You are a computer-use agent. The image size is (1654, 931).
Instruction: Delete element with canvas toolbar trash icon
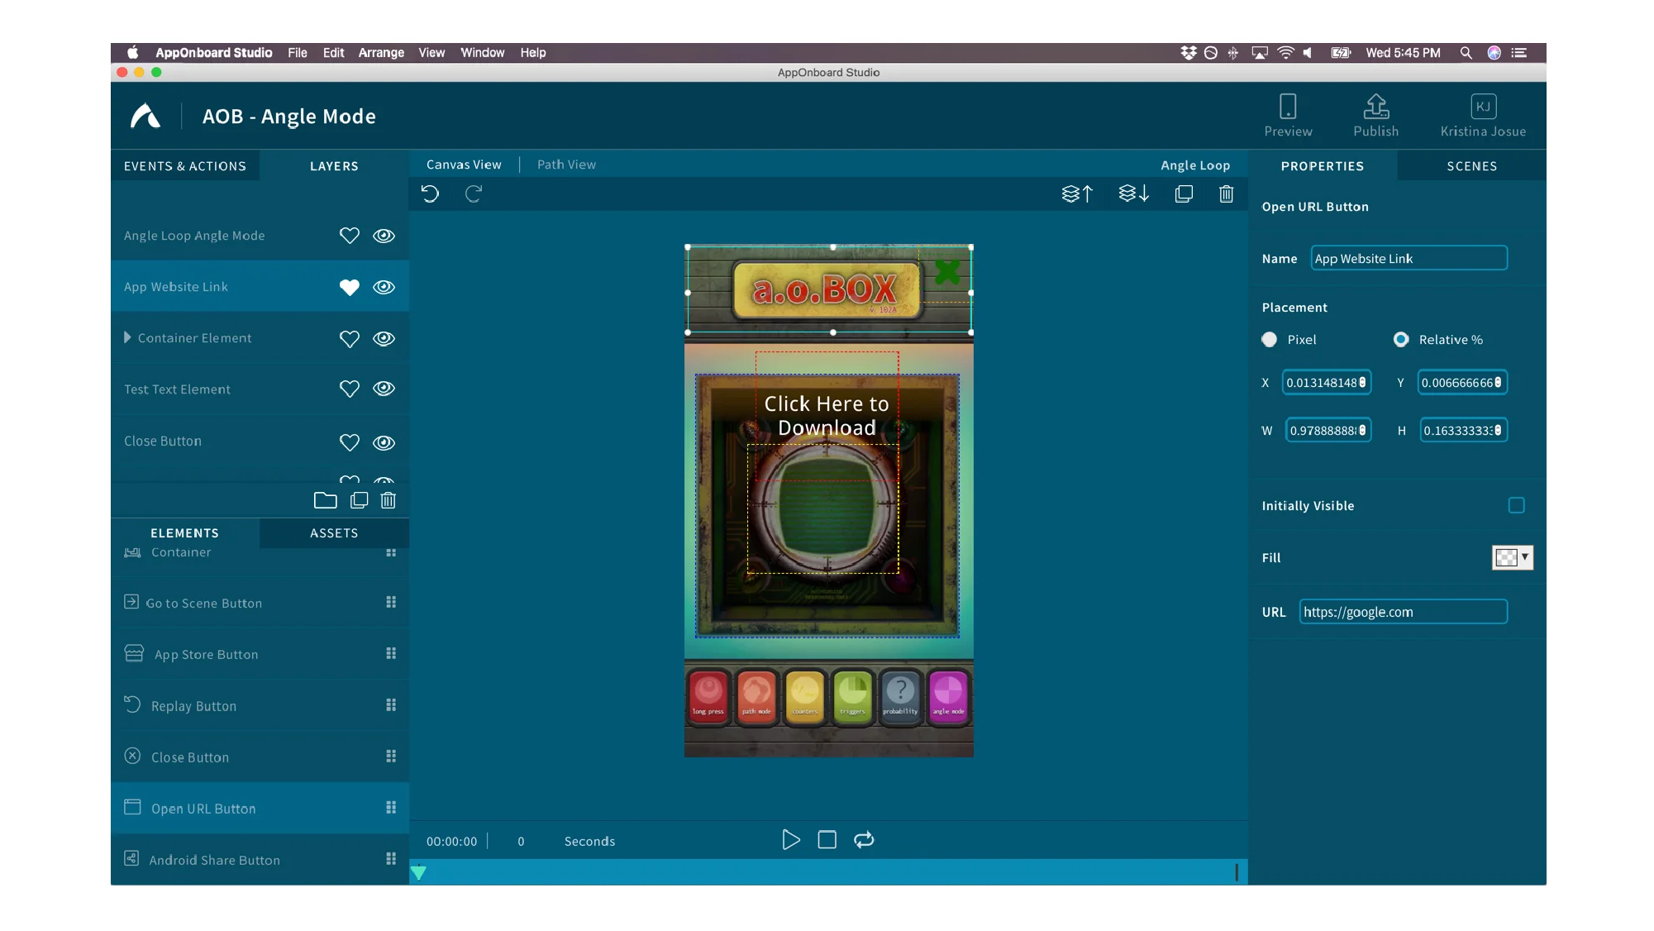(1227, 193)
